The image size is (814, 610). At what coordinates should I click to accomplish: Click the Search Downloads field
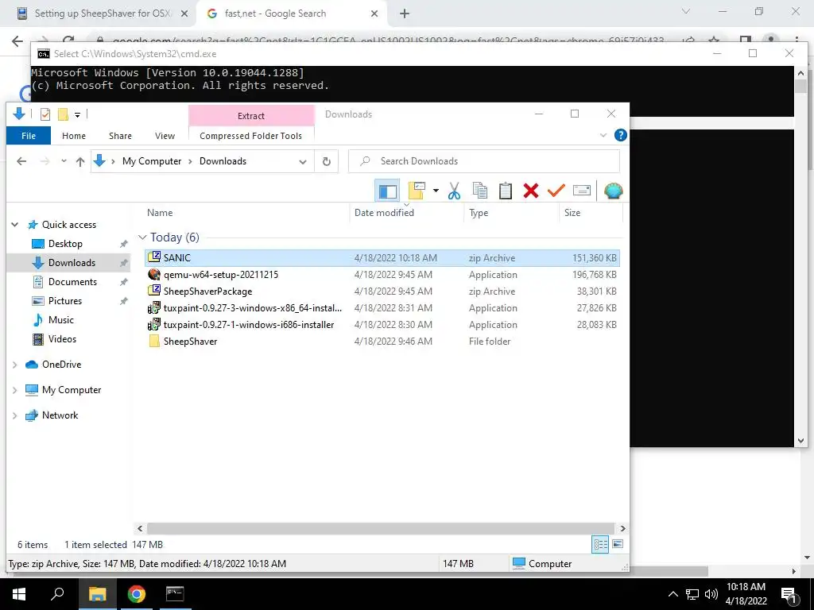pos(484,161)
